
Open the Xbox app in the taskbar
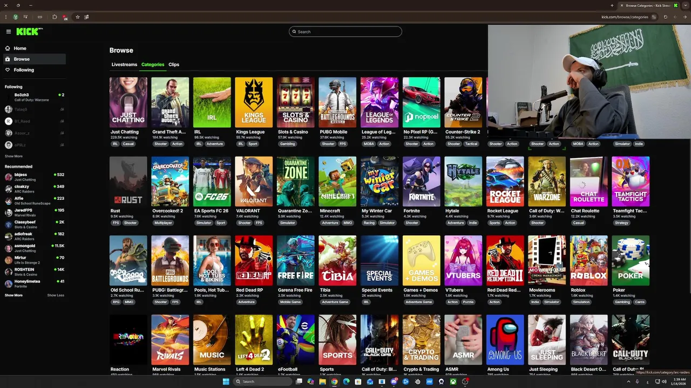point(453,382)
